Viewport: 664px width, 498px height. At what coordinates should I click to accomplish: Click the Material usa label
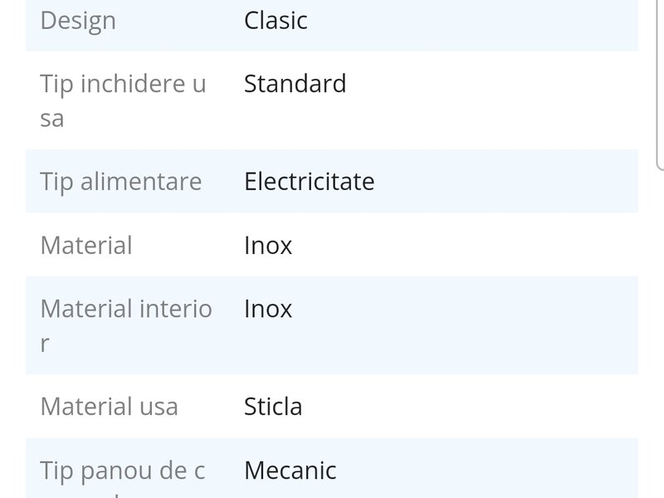tap(109, 407)
